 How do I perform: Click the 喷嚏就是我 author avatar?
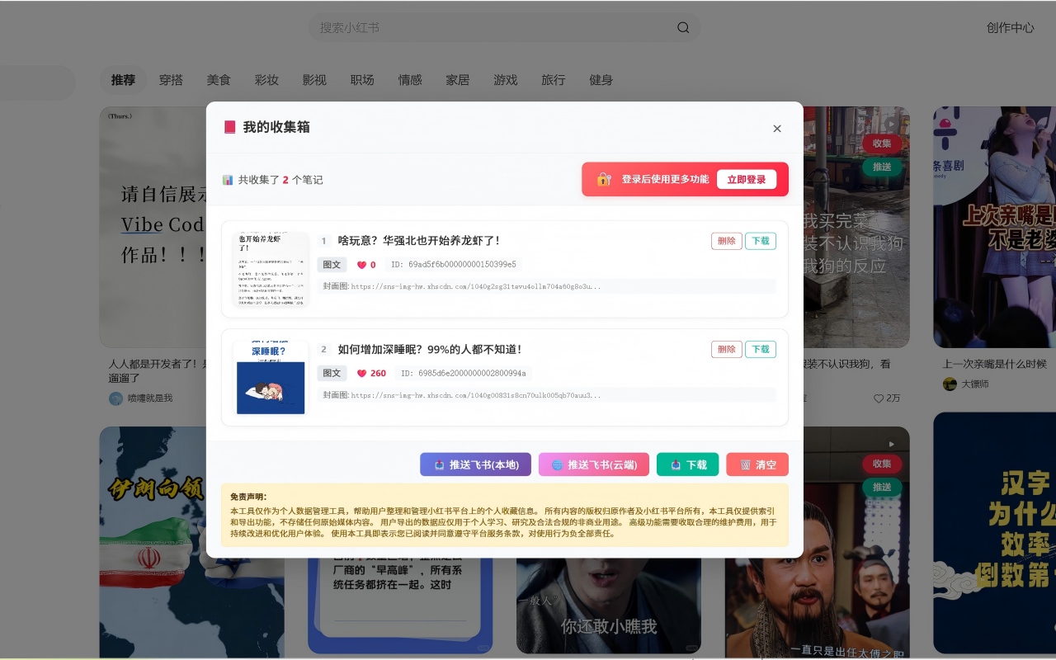point(115,398)
